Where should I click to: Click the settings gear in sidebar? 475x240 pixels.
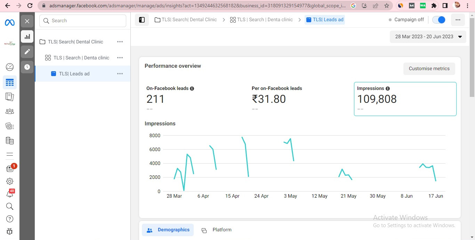[x=10, y=181]
